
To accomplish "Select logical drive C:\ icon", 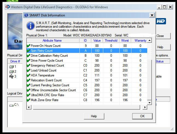I will [x=11, y=105].
